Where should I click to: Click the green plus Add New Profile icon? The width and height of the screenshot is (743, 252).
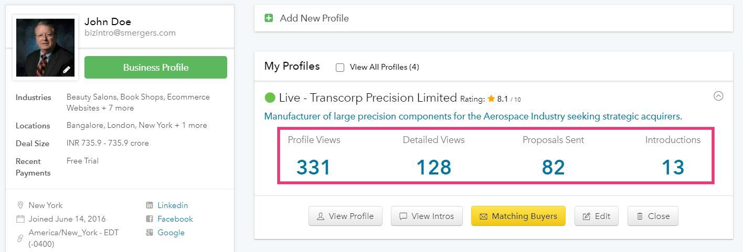[x=269, y=18]
